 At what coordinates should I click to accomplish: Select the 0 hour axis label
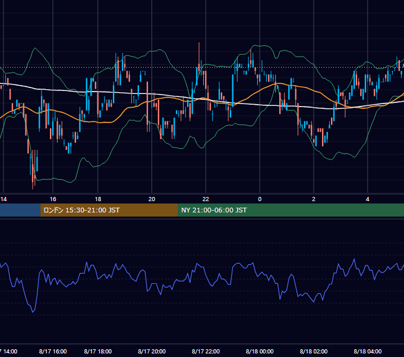coord(260,199)
